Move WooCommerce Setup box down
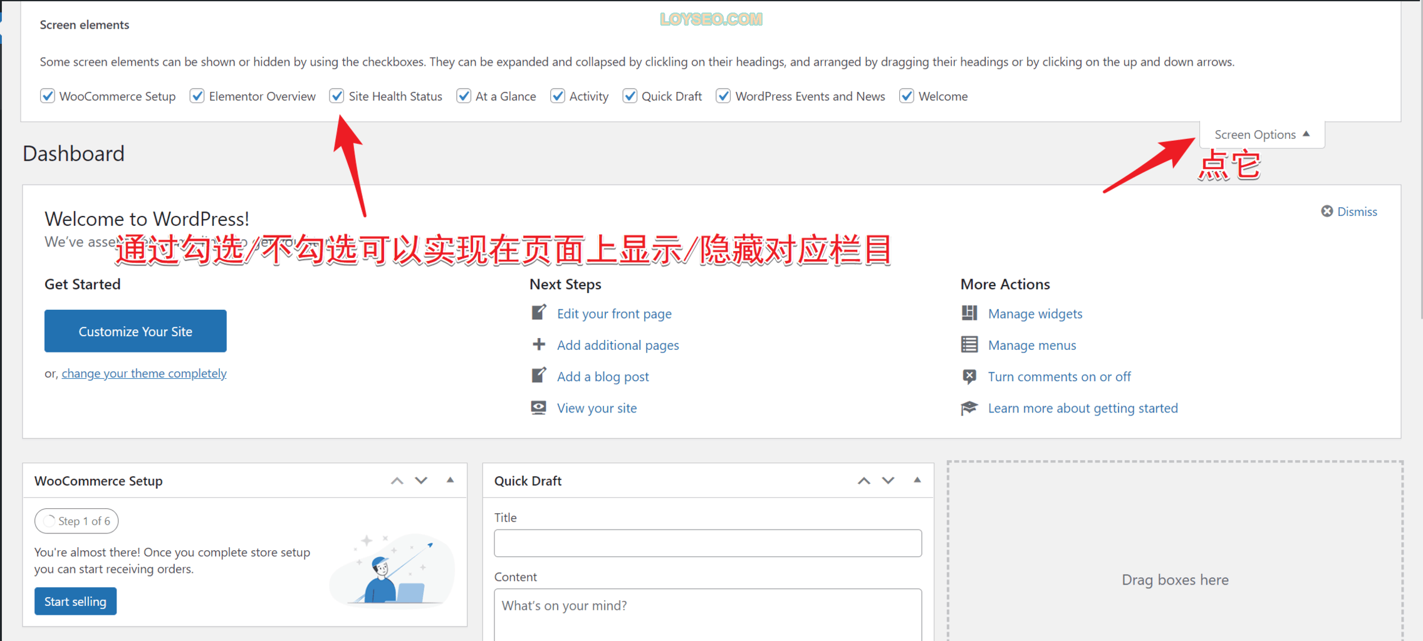 pyautogui.click(x=421, y=481)
